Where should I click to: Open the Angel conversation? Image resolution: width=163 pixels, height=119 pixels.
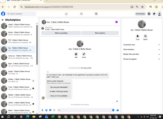tap(18, 73)
